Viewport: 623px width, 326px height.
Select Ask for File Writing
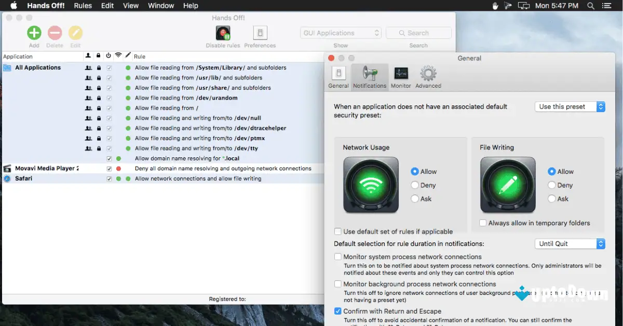pos(552,198)
